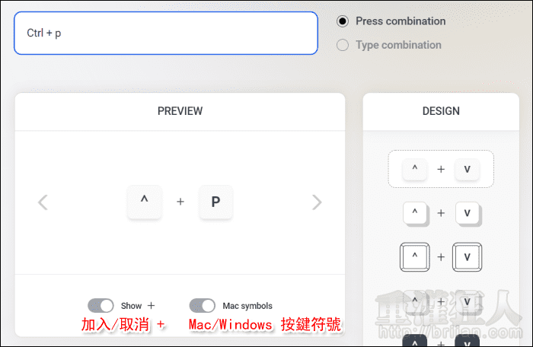
Task: Click the DESIGN panel header
Action: tap(441, 111)
